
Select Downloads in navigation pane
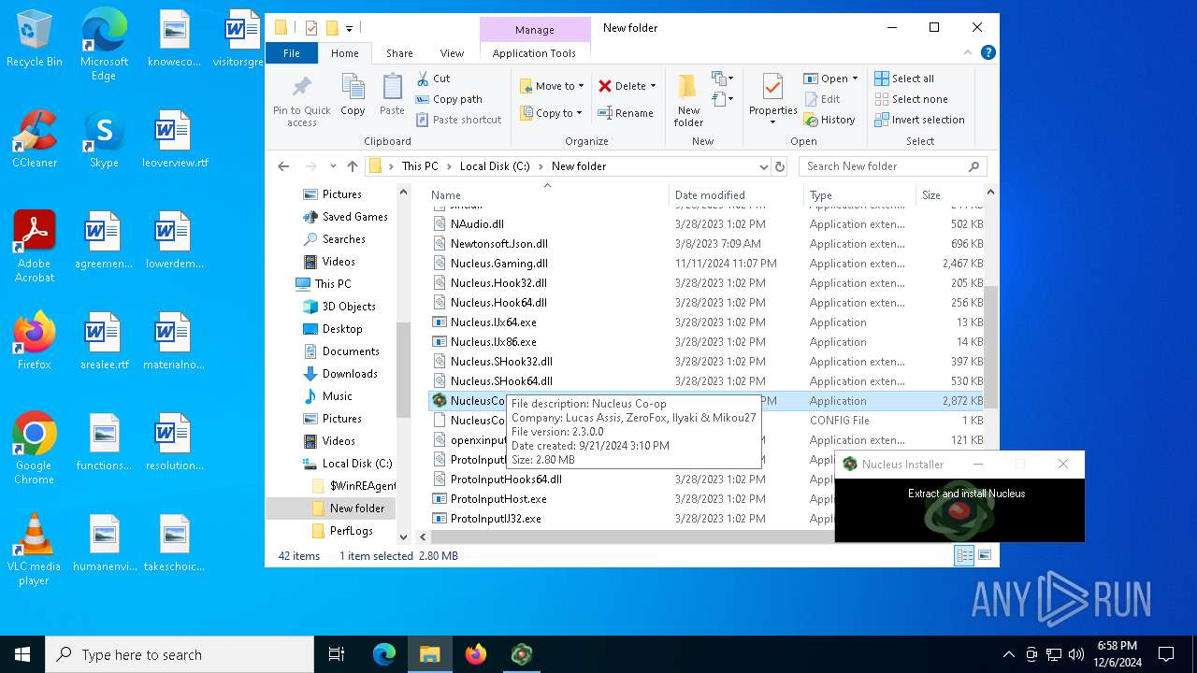click(350, 374)
